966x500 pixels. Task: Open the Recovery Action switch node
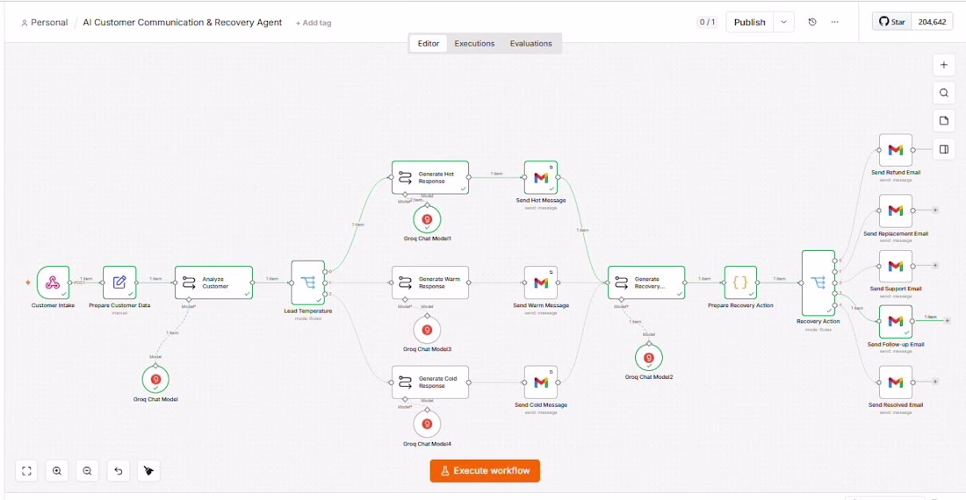[x=818, y=282]
